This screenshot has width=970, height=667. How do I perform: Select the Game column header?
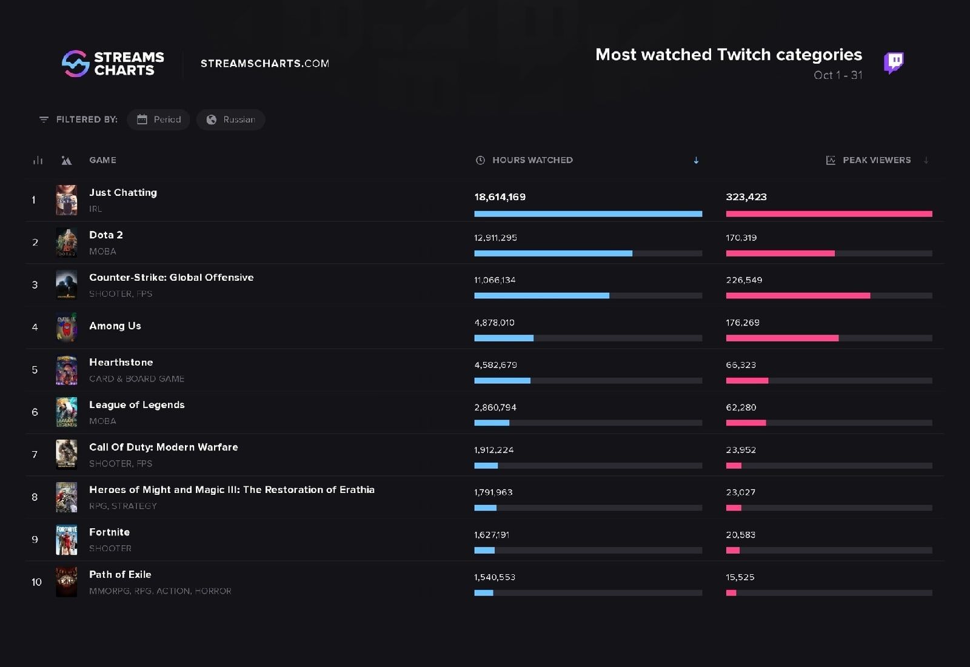[102, 160]
